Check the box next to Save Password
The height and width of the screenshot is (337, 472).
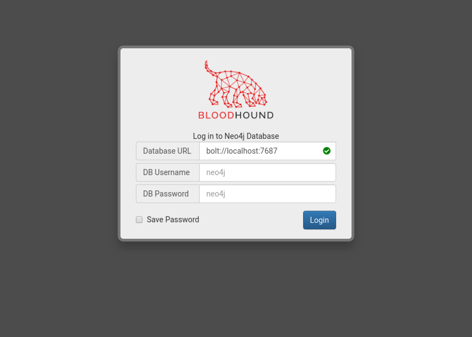[139, 220]
